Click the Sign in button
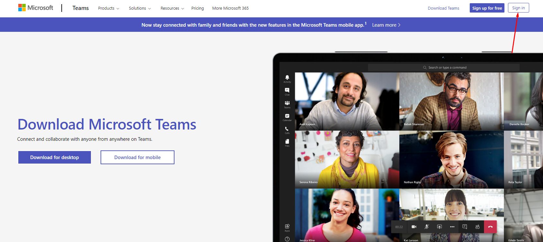 pos(519,8)
